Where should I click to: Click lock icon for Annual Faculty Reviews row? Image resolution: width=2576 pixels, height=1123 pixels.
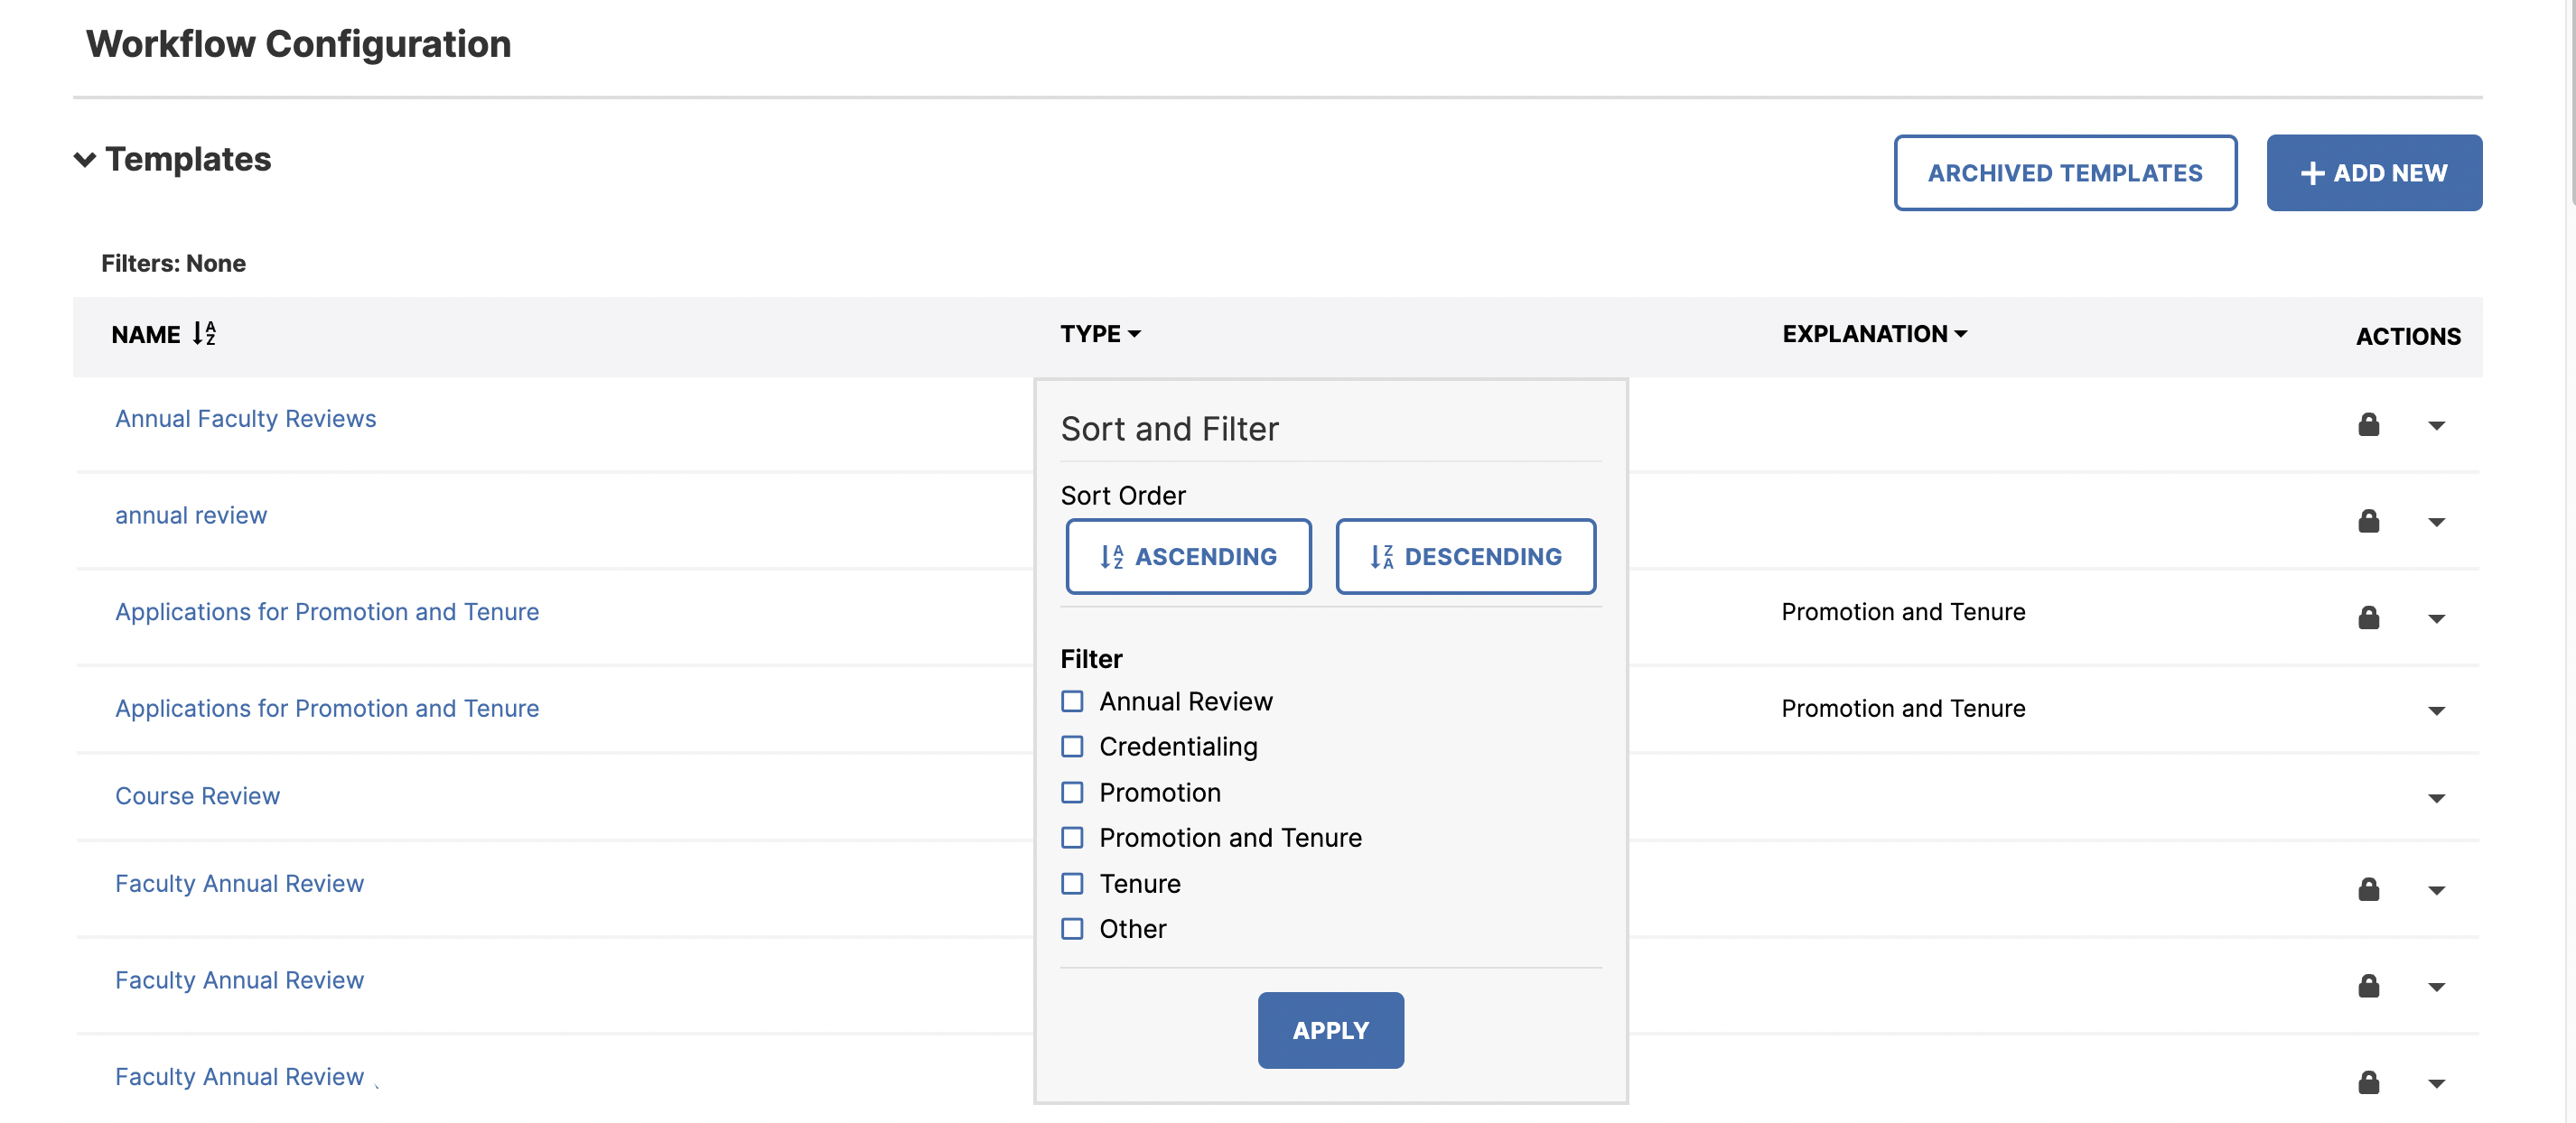coord(2368,424)
